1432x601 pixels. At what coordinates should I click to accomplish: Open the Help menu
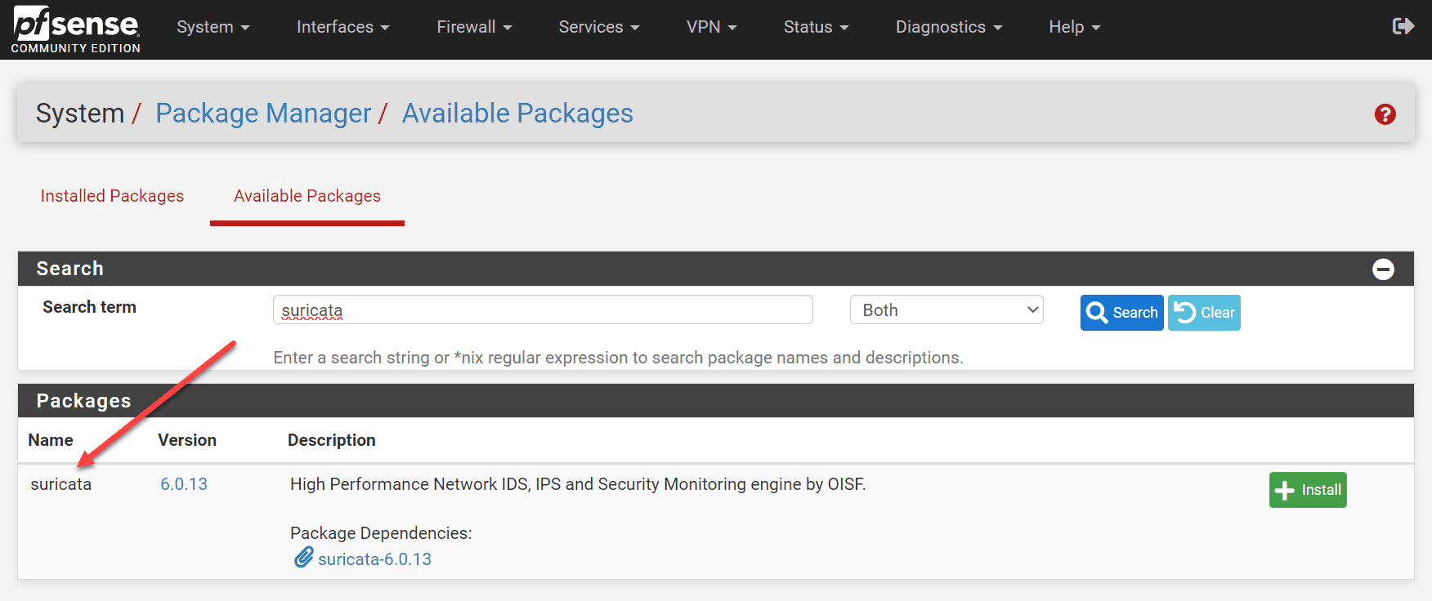point(1074,27)
